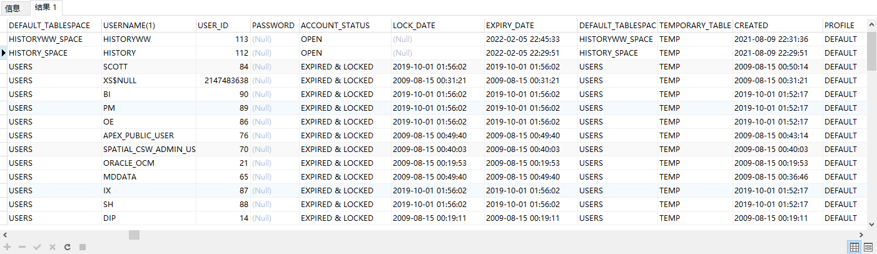This screenshot has width=877, height=254.
Task: Click the discard changes X icon
Action: click(x=53, y=247)
